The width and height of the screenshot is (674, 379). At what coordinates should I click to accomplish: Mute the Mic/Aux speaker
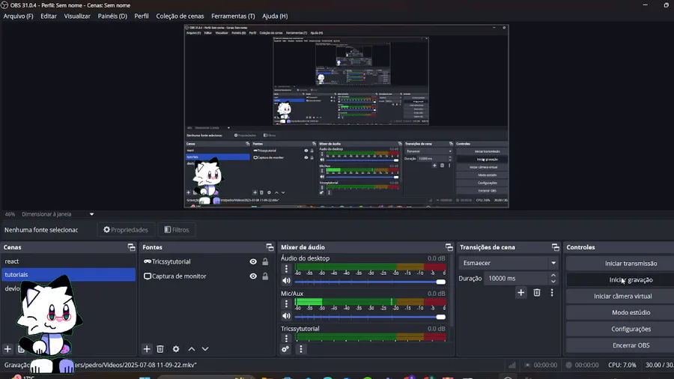click(x=286, y=316)
